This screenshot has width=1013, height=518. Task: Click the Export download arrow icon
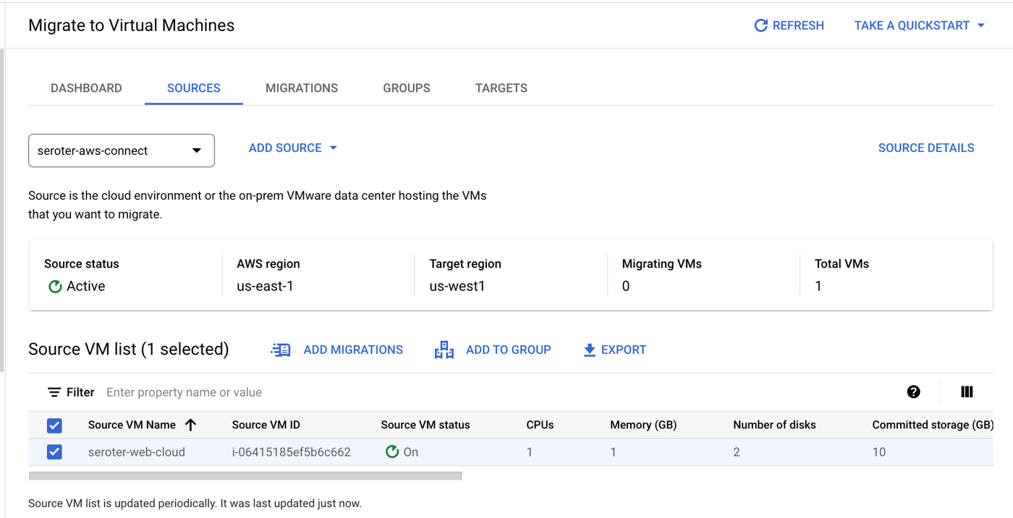click(x=590, y=350)
